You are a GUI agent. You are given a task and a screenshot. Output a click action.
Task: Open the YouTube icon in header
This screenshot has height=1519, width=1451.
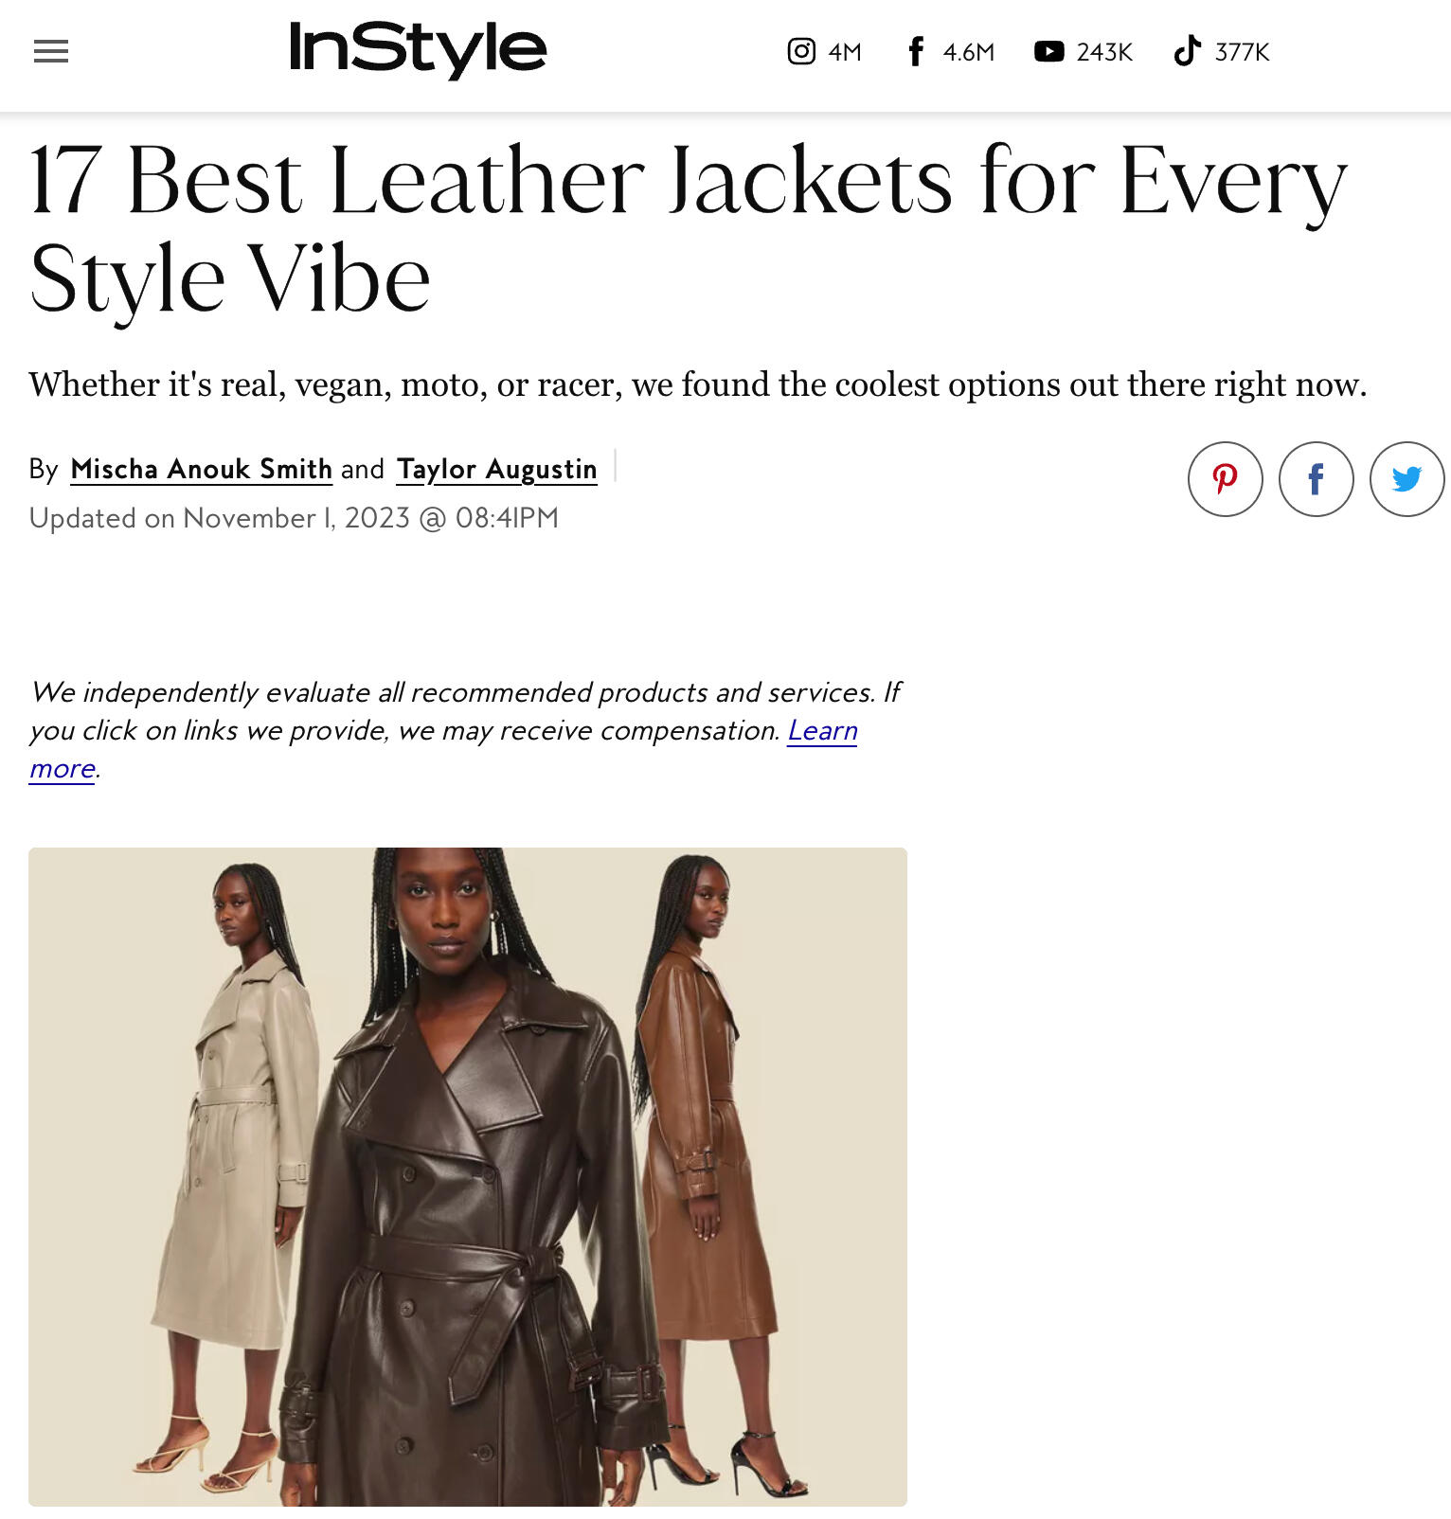pyautogui.click(x=1048, y=51)
